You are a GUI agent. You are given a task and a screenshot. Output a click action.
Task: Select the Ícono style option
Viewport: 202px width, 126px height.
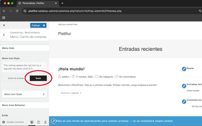coord(38,78)
